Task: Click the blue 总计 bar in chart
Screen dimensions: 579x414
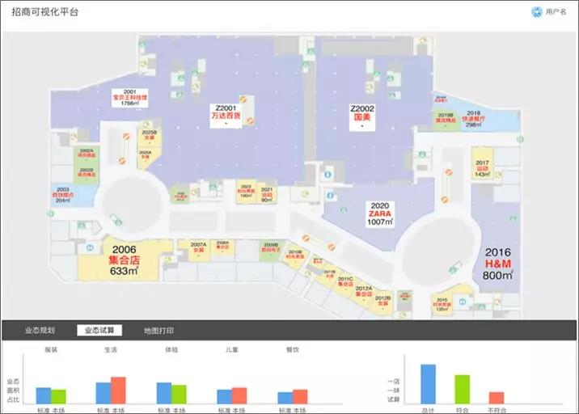Action: (x=428, y=383)
